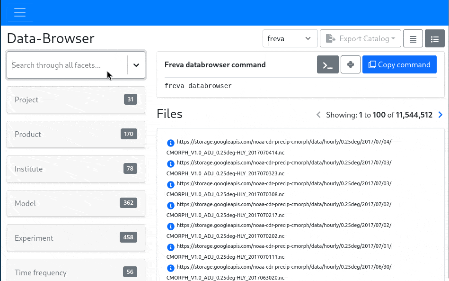The image size is (449, 281).
Task: Click the file path ending 2017070323.nc
Action: [279, 168]
